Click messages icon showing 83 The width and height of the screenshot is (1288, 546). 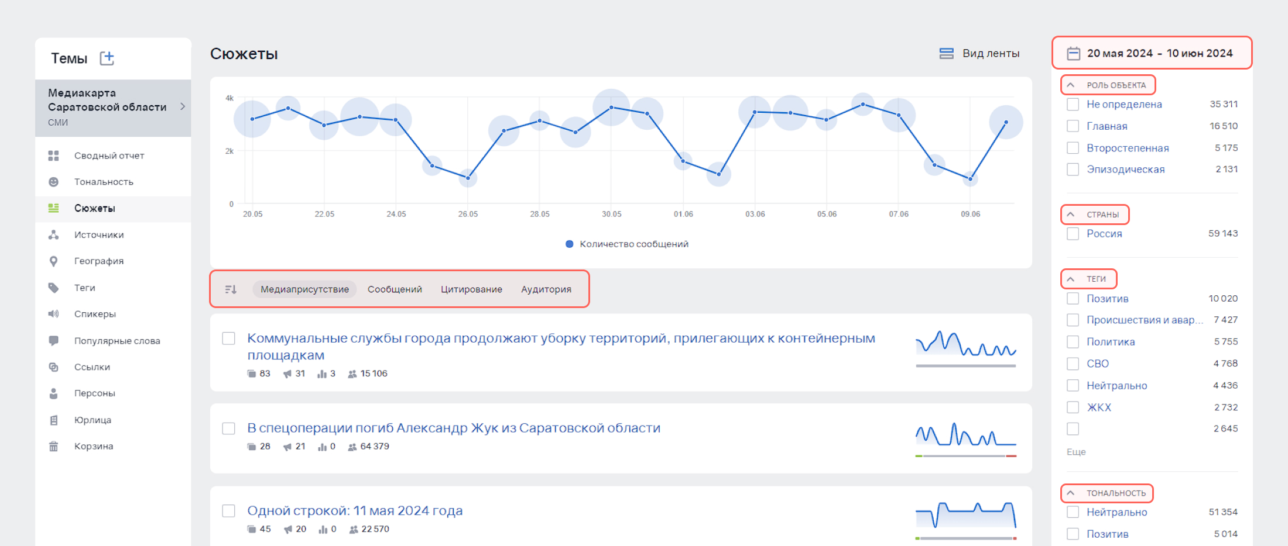251,374
